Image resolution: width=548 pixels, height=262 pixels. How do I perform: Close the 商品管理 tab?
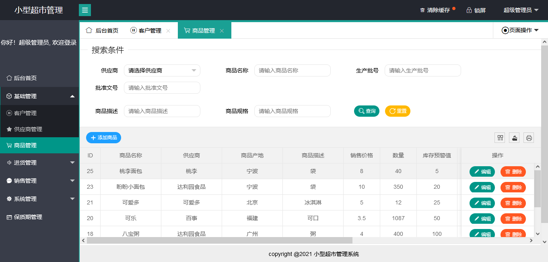tap(222, 31)
